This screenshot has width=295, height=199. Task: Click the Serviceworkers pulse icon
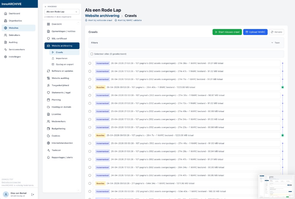tap(6, 50)
